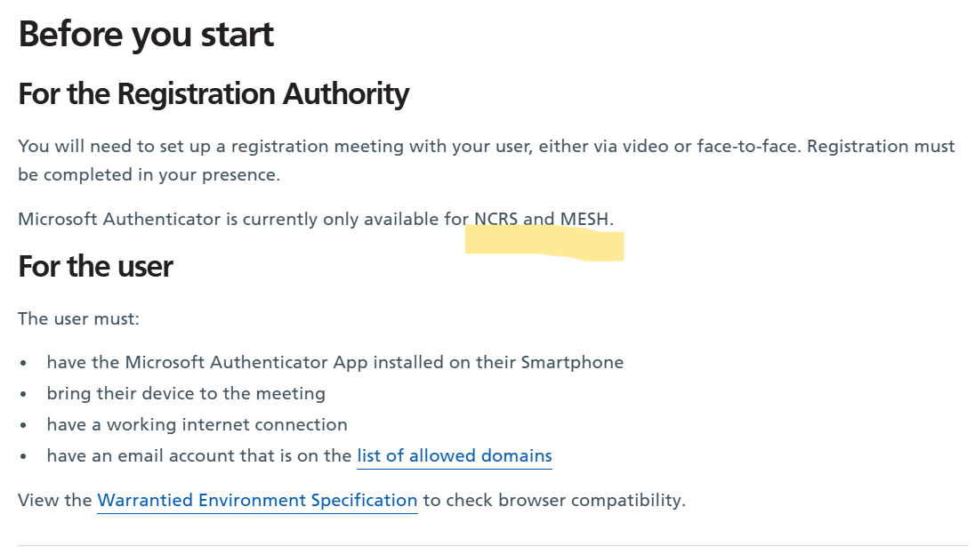Click "Microsoft Authenticator is currently only available" text
The width and height of the screenshot is (975, 547).
click(x=231, y=219)
